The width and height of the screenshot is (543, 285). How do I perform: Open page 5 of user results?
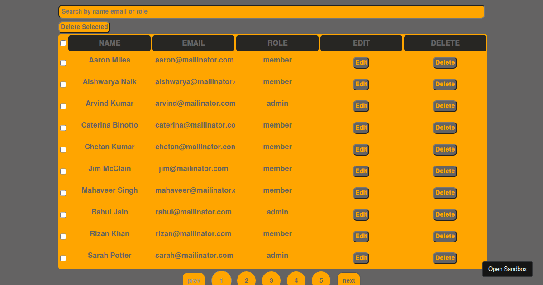321,280
